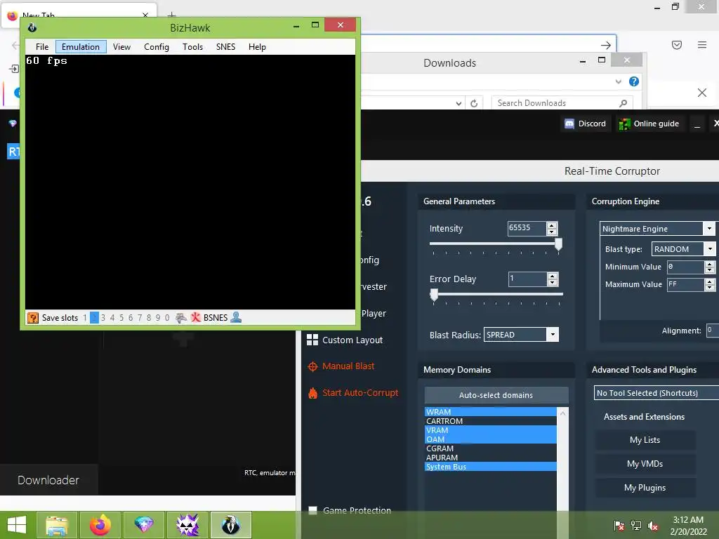Open the purple spiky monster app in the taskbar
Image resolution: width=719 pixels, height=539 pixels.
187,525
